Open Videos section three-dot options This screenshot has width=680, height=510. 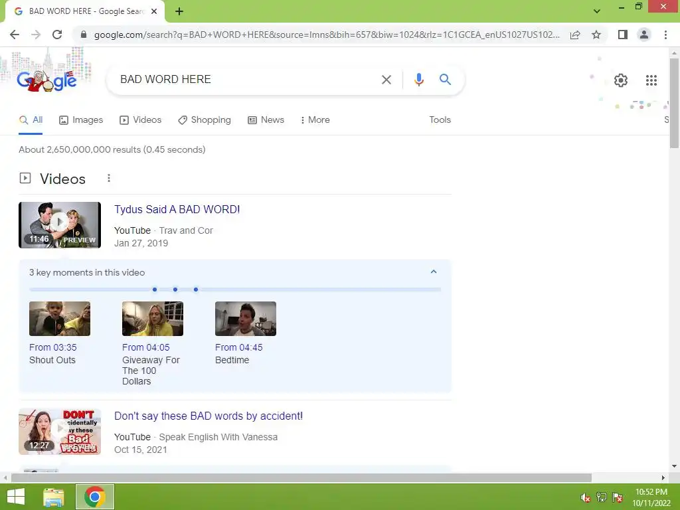click(x=109, y=178)
